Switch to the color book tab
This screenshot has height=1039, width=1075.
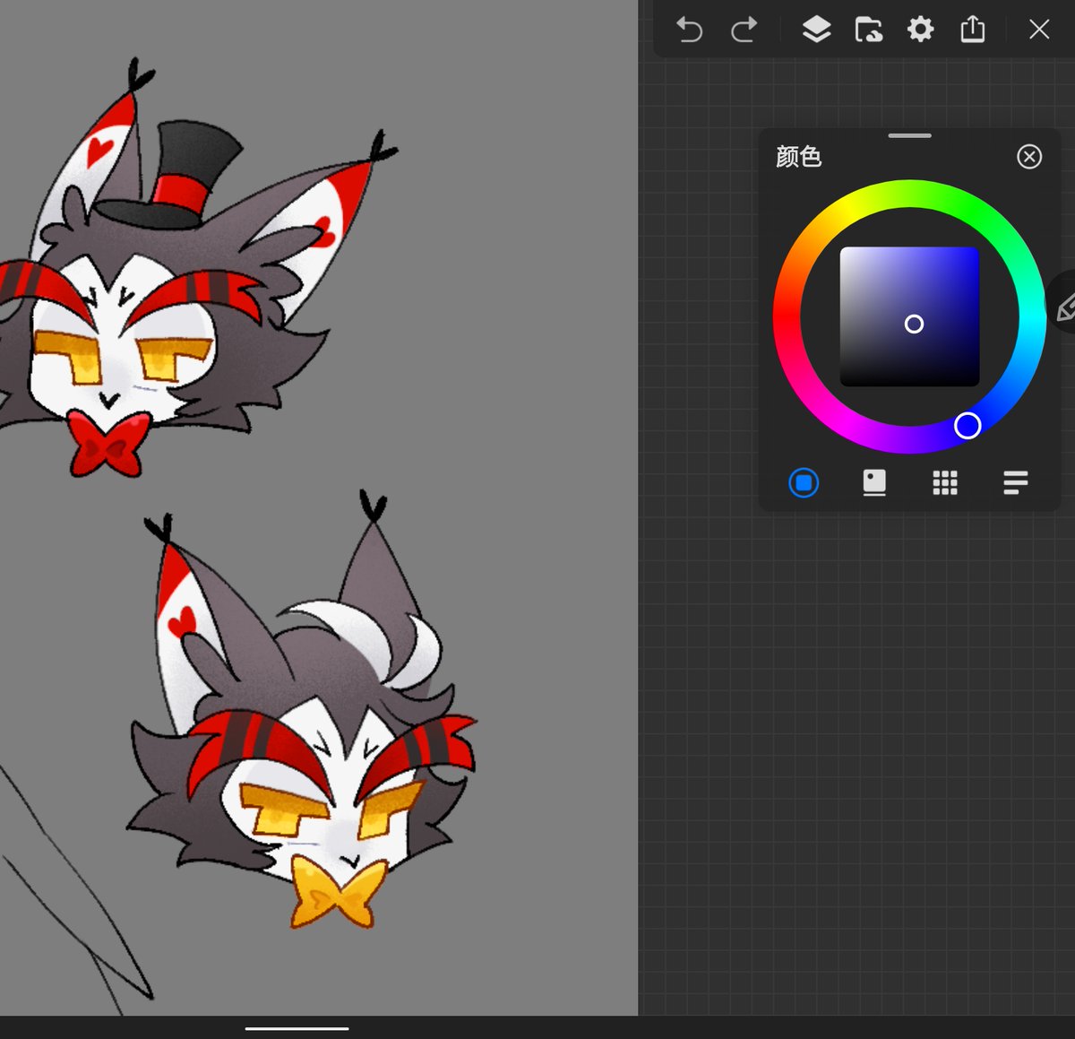pos(874,483)
